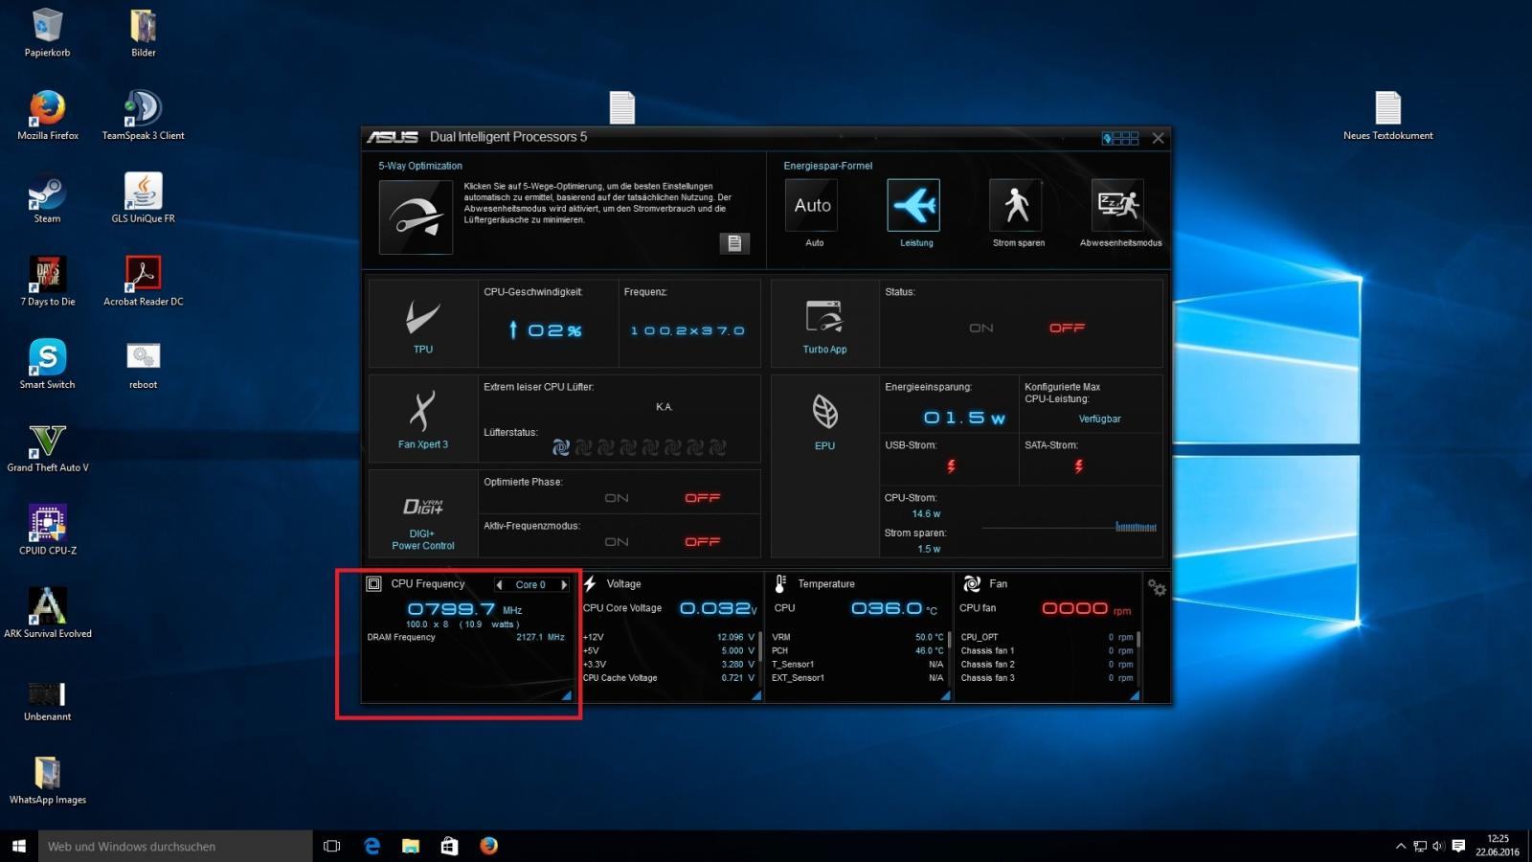Click the CPU fan 0000 rpm reading
The height and width of the screenshot is (862, 1532).
point(1086,608)
